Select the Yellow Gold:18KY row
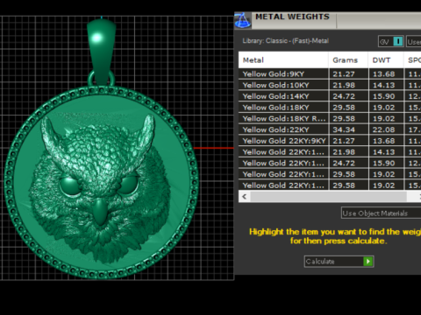 tap(330, 108)
